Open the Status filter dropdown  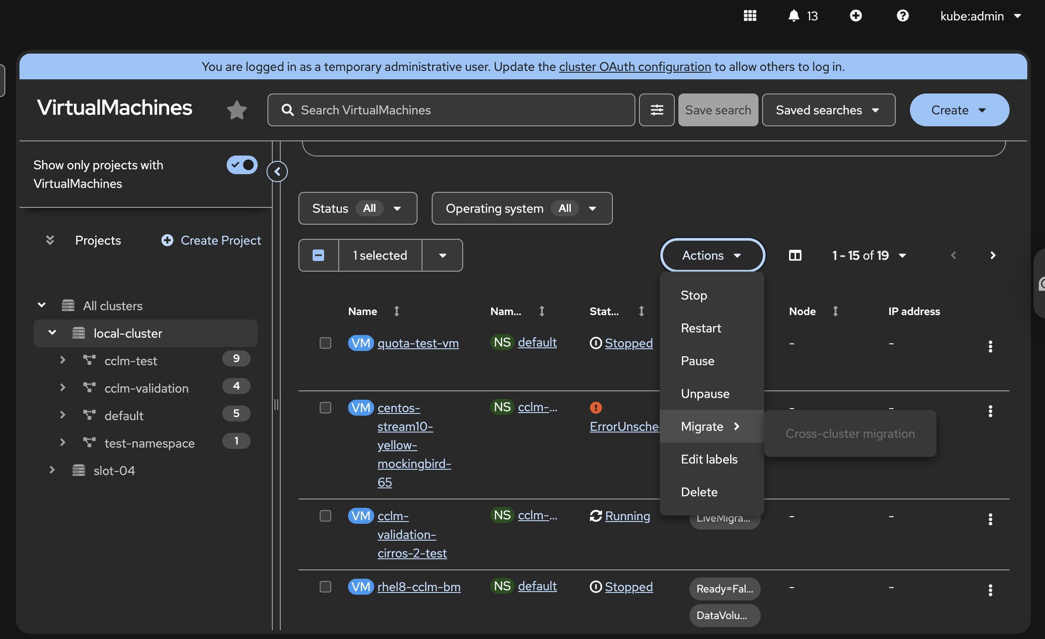coord(357,208)
